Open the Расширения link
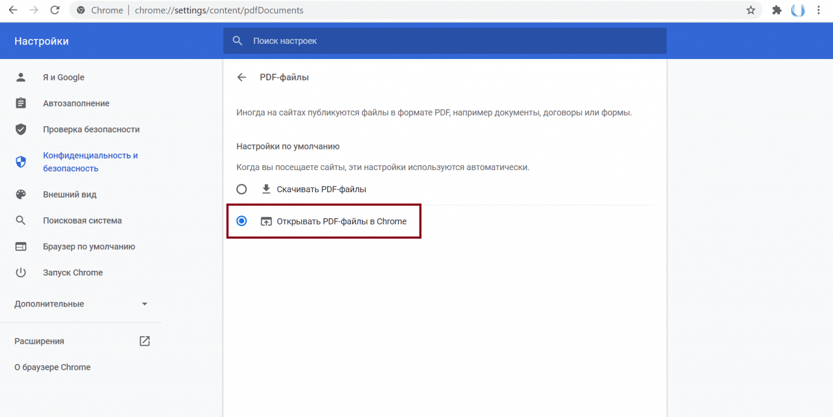The image size is (833, 417). click(39, 341)
